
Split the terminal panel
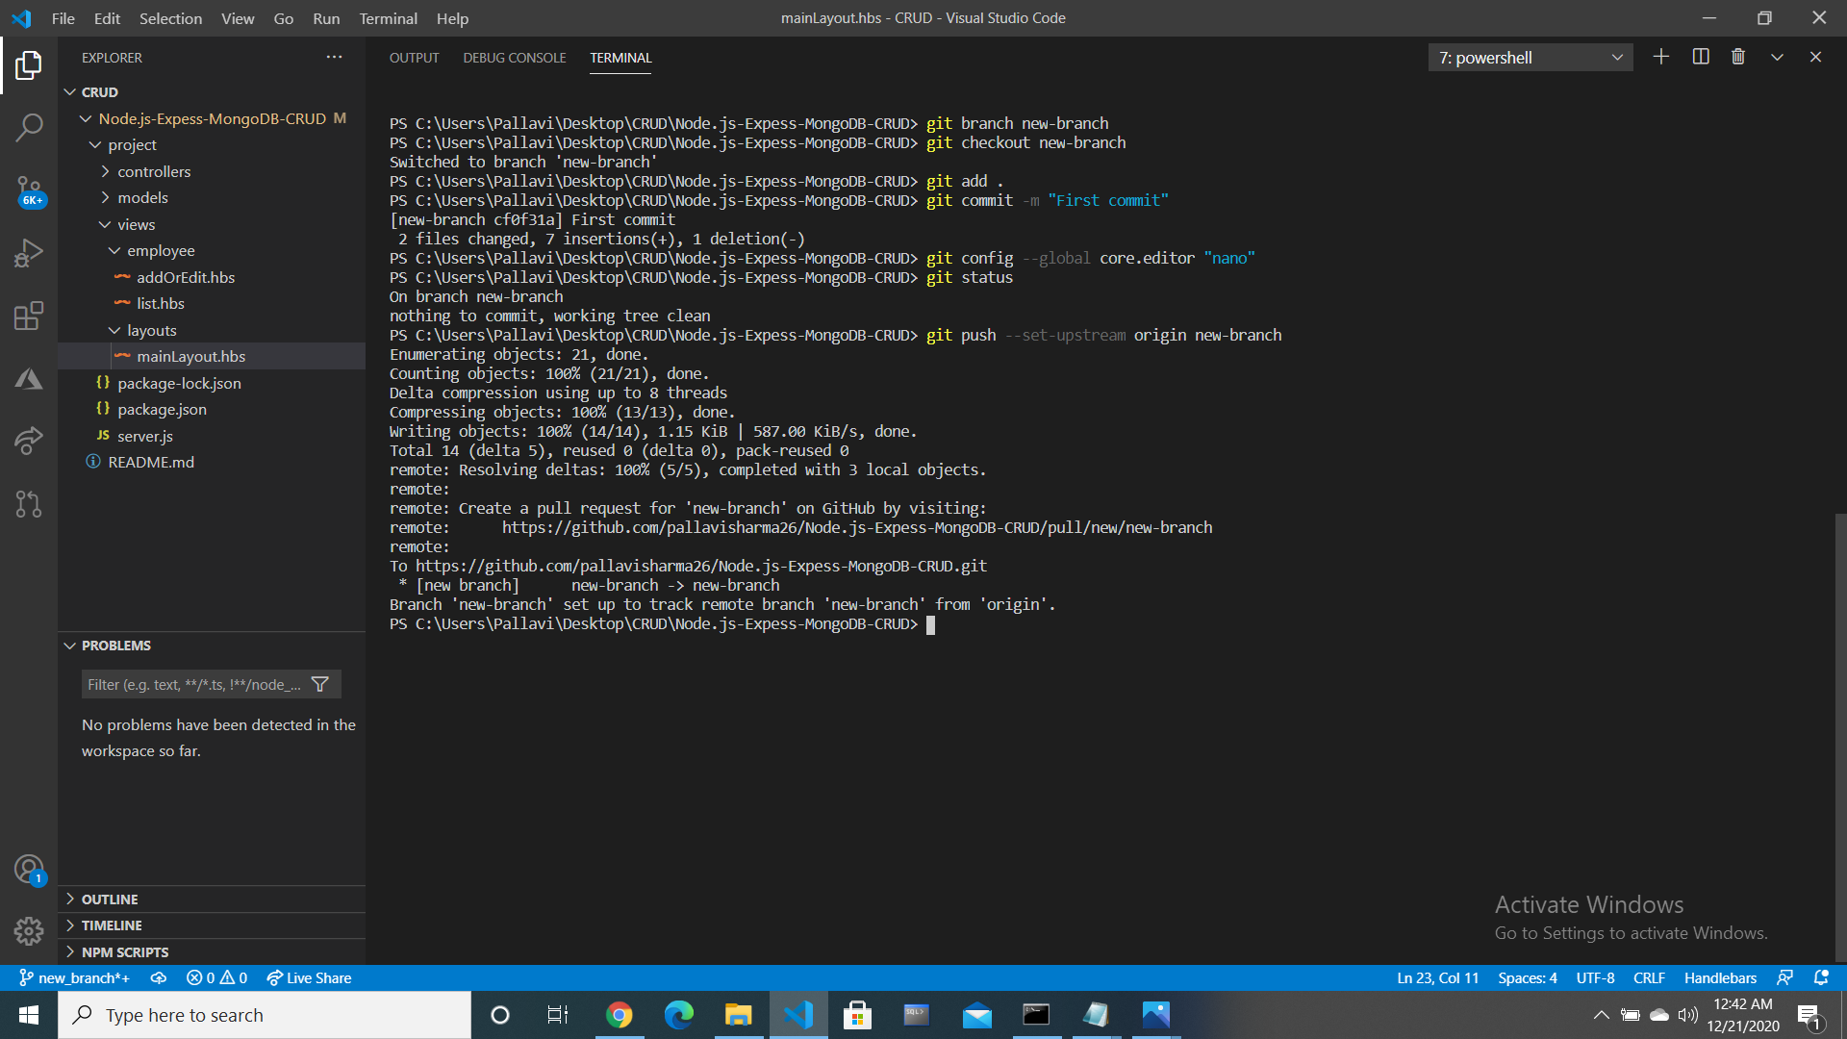1701,57
